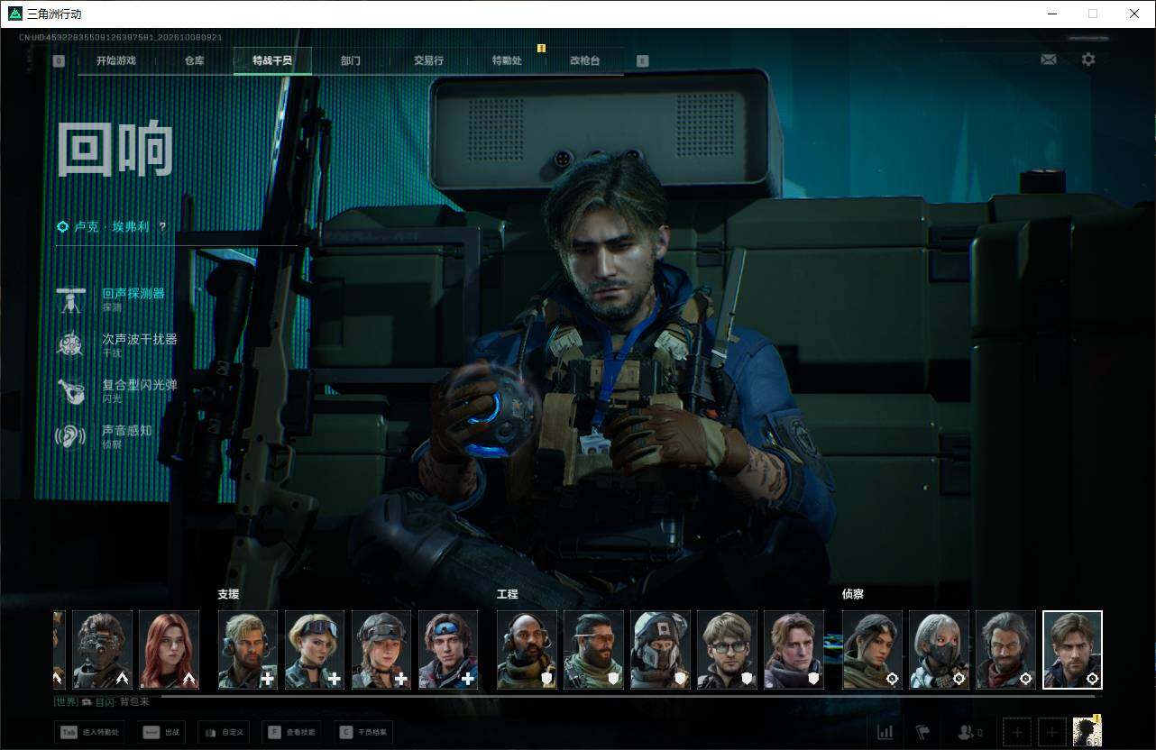Open the bar chart statistics icon
Viewport: 1156px width, 750px height.
click(885, 732)
